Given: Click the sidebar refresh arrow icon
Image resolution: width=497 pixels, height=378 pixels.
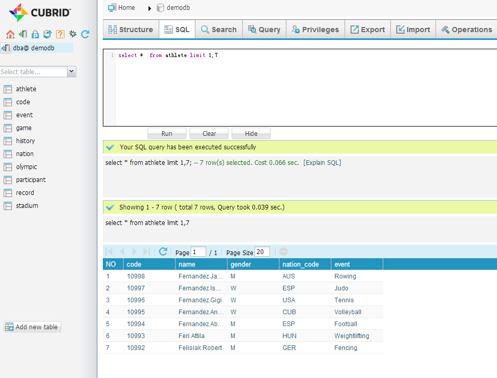Looking at the screenshot, I should pyautogui.click(x=85, y=34).
